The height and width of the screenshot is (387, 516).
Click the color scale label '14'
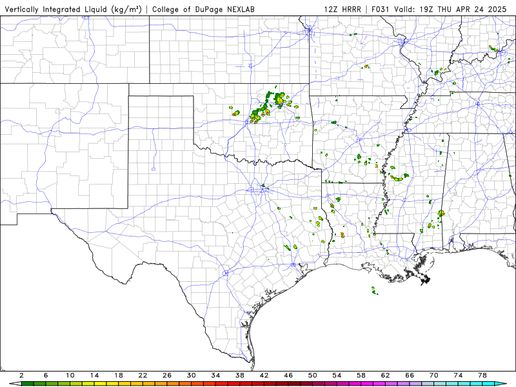(x=94, y=375)
